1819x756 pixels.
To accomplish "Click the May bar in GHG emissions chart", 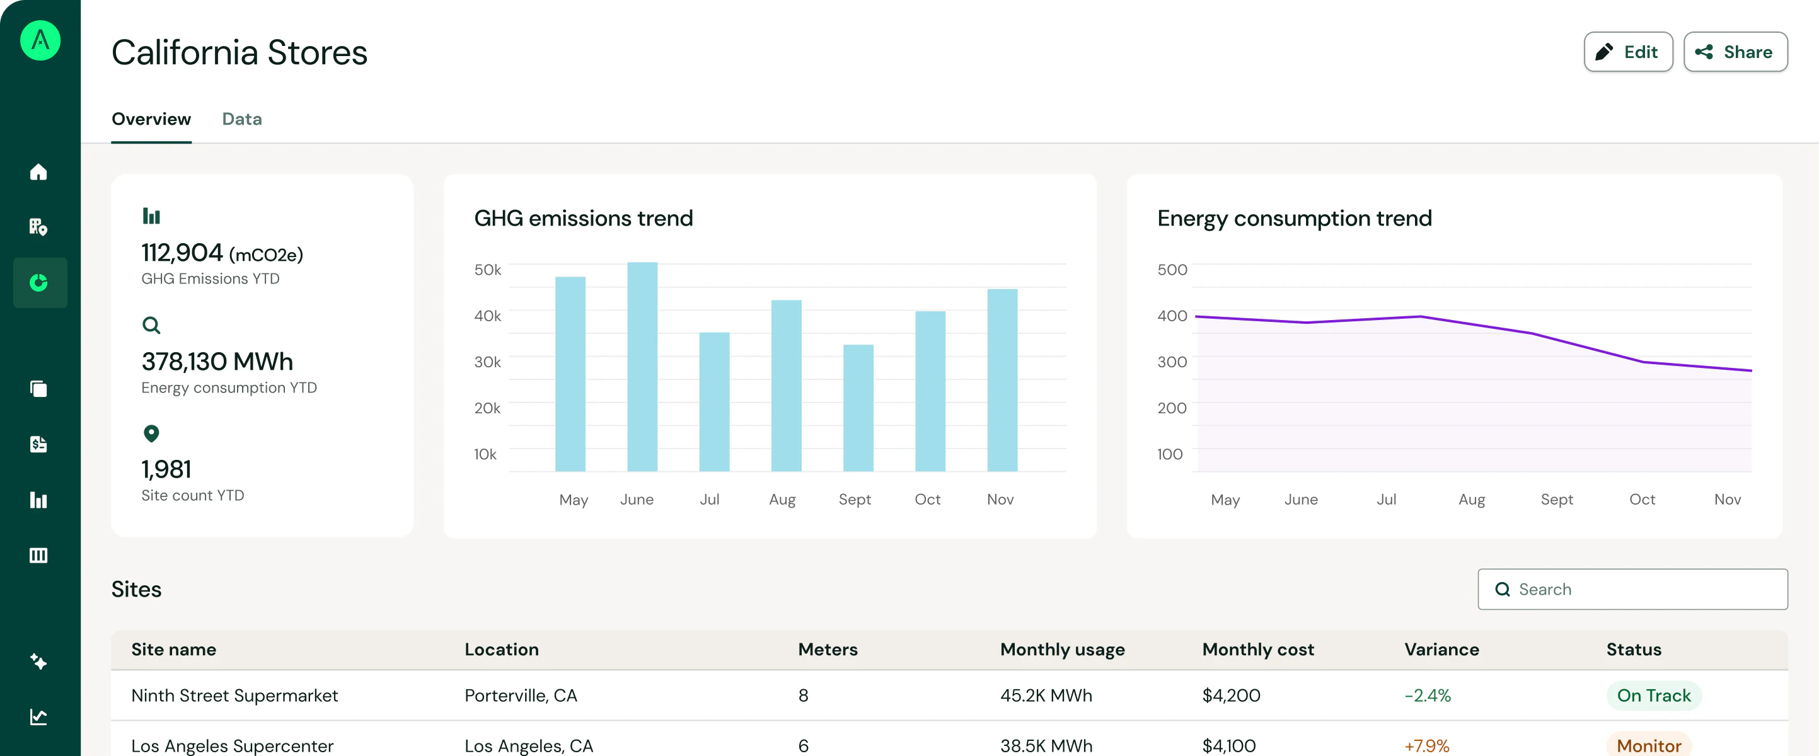I will tap(570, 374).
